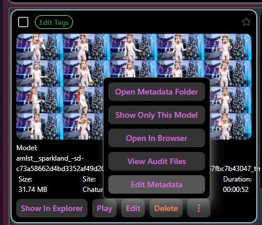The image size is (262, 225).
Task: Select View Audit Files option
Action: [157, 161]
